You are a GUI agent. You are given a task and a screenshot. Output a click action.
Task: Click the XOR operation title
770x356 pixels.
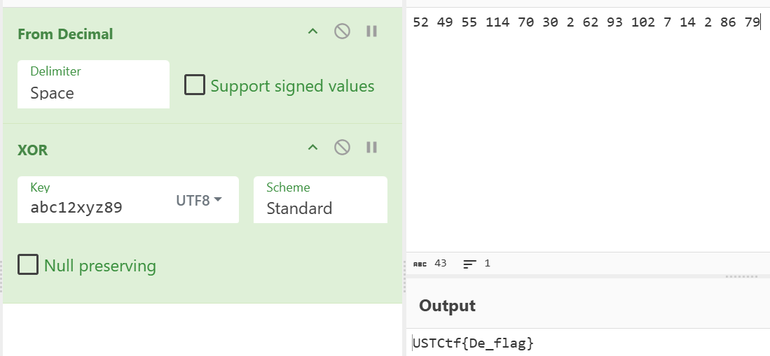pos(33,150)
